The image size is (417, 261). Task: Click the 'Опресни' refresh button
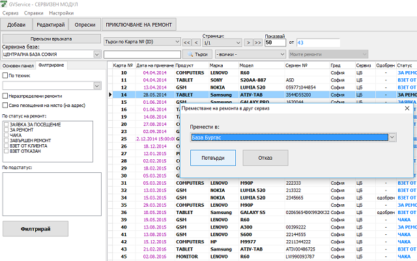coord(85,25)
